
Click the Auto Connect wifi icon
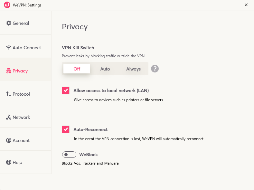tap(9, 48)
